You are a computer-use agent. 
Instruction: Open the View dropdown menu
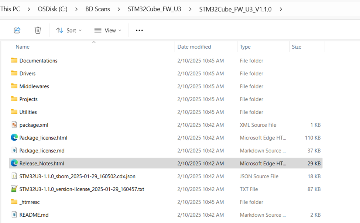pos(107,30)
